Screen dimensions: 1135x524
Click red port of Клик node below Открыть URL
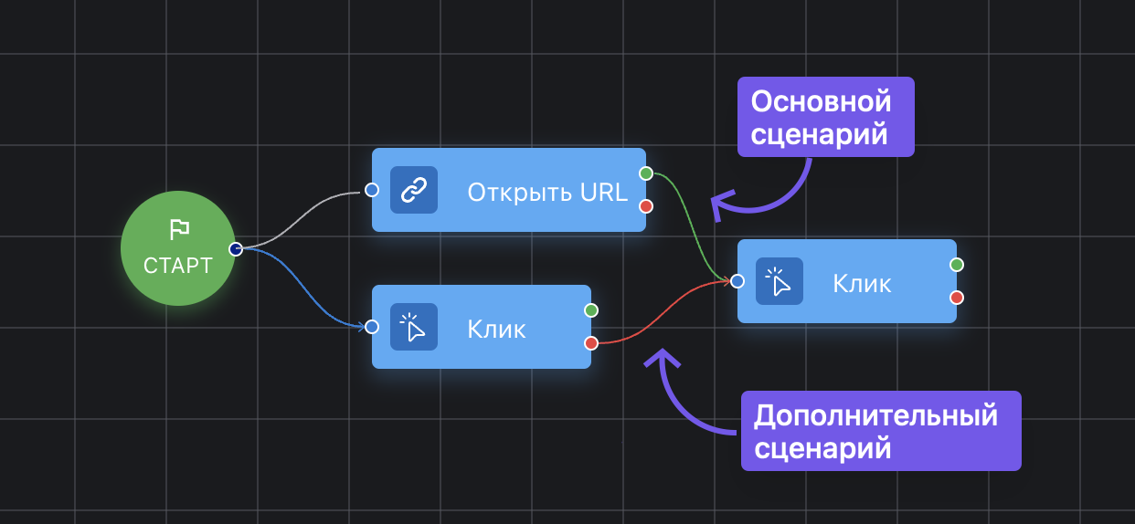[x=591, y=343]
